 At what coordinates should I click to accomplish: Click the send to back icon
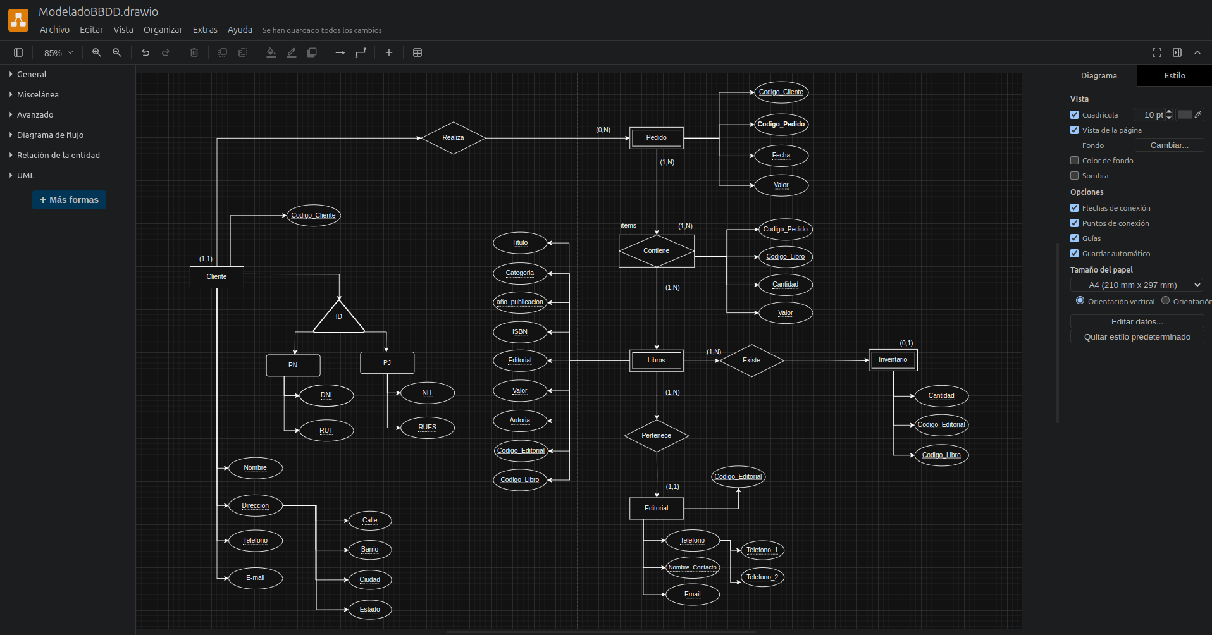243,52
